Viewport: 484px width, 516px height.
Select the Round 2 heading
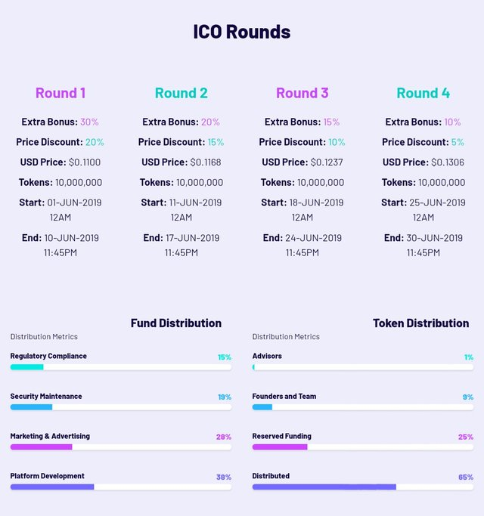pos(181,93)
